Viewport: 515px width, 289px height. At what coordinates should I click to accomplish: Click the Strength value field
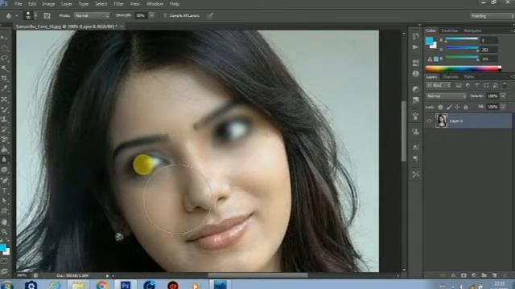(141, 15)
